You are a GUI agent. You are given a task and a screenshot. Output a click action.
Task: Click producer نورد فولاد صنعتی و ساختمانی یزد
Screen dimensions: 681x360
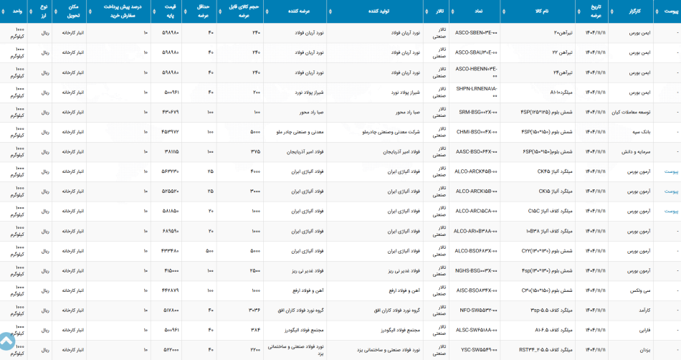389,350
